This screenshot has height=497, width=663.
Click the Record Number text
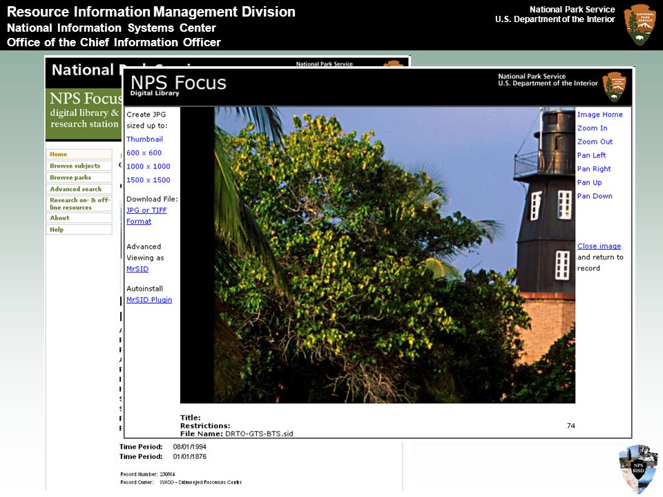(x=148, y=474)
